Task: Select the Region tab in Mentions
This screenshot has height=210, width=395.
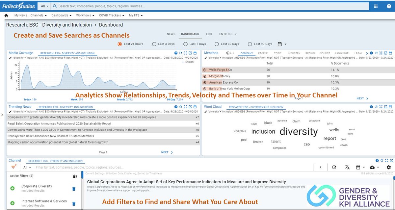Action: point(310,53)
